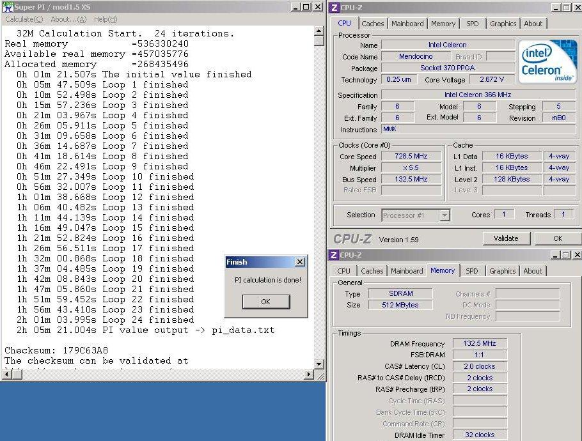Image resolution: width=582 pixels, height=441 pixels.
Task: Open Graphics tab in lower CPU-Z window
Action: coord(502,271)
